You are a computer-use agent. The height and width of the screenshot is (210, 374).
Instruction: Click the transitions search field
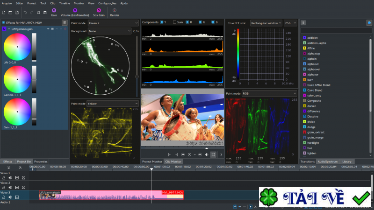337,30
